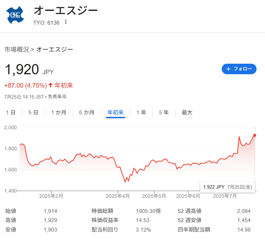Click the 2,084 52-week high value

pyautogui.click(x=244, y=211)
